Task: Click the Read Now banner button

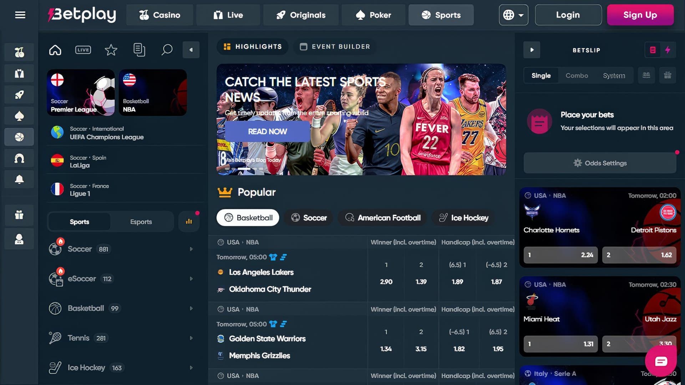Action: [268, 131]
